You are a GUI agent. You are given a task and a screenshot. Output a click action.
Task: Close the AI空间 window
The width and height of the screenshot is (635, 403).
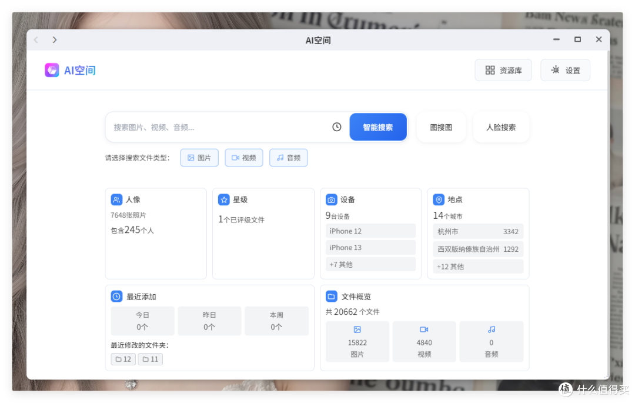(599, 39)
